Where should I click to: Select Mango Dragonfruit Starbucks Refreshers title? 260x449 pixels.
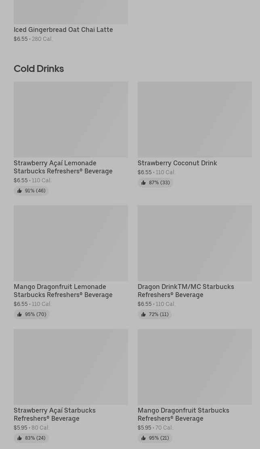pos(183,414)
